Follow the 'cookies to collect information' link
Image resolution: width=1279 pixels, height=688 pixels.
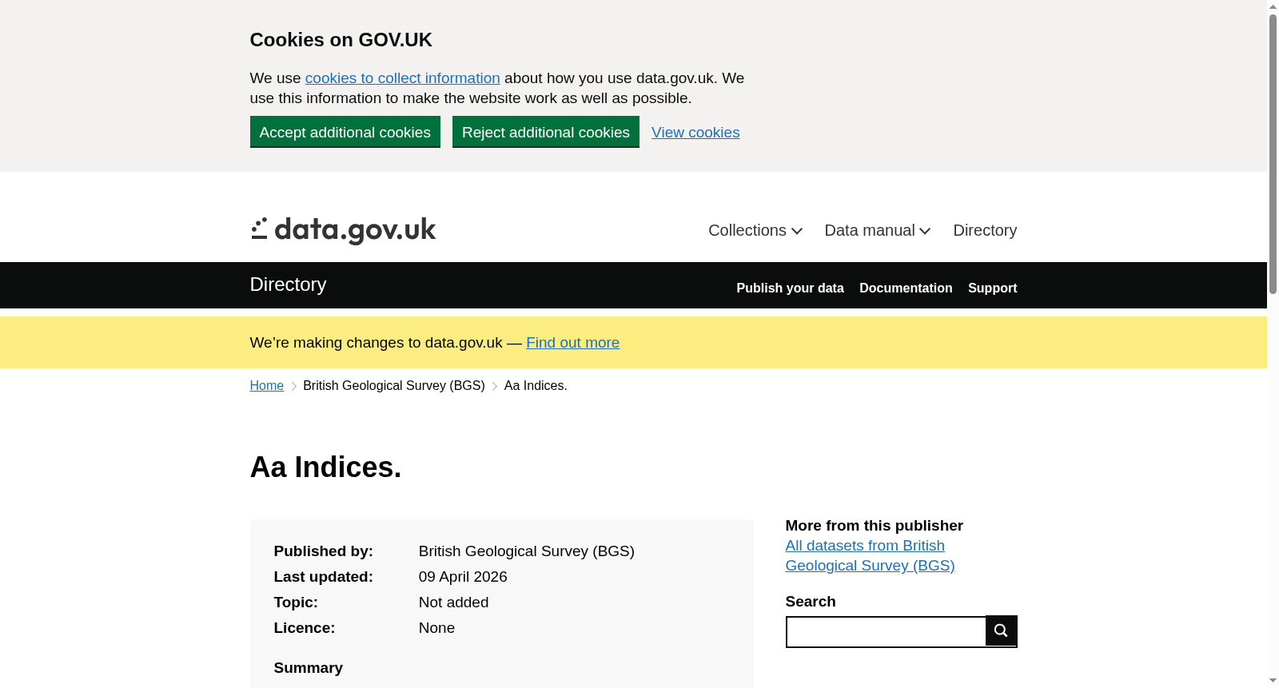click(x=402, y=78)
